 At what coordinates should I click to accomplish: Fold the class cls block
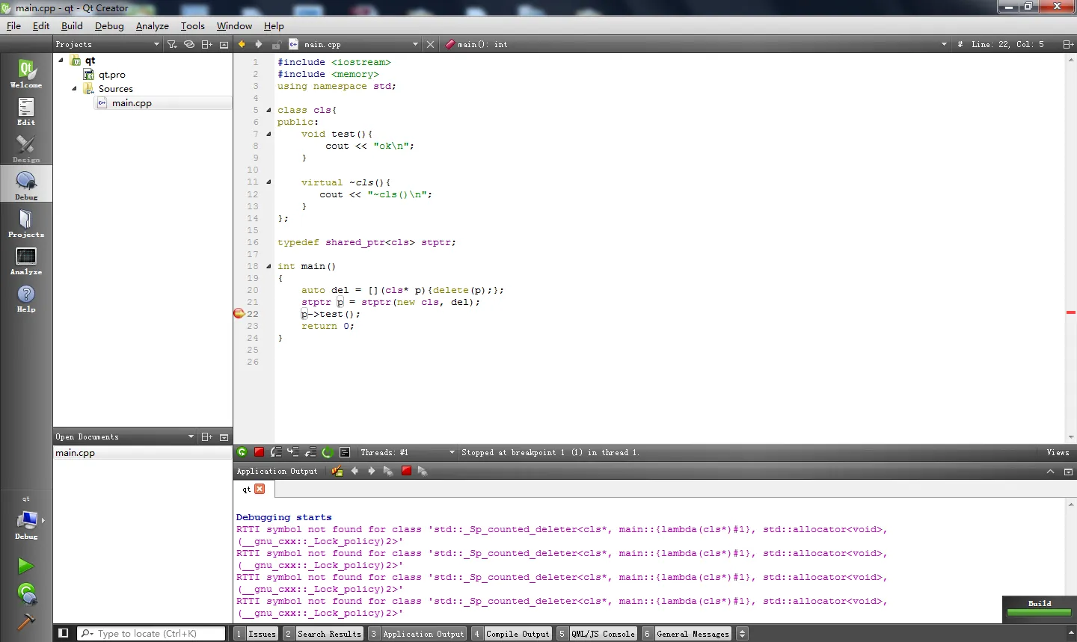pyautogui.click(x=269, y=110)
